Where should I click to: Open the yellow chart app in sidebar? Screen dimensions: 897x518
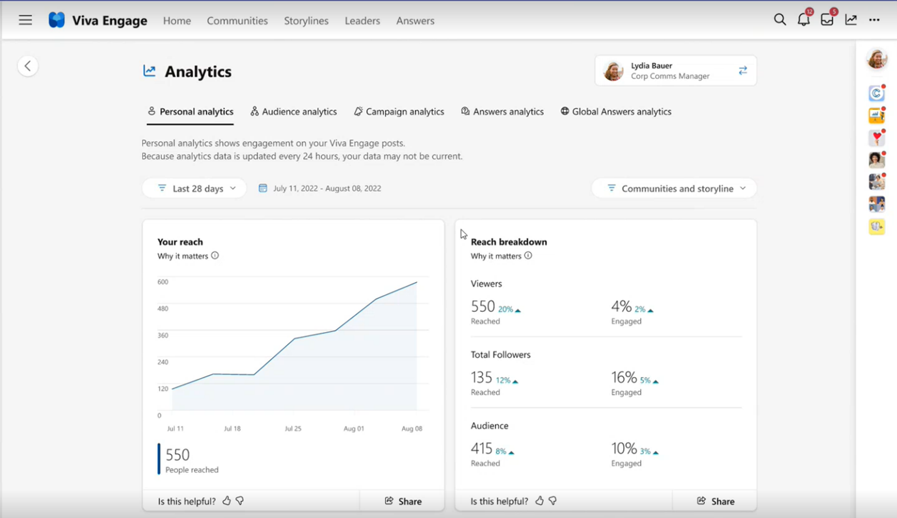click(877, 116)
